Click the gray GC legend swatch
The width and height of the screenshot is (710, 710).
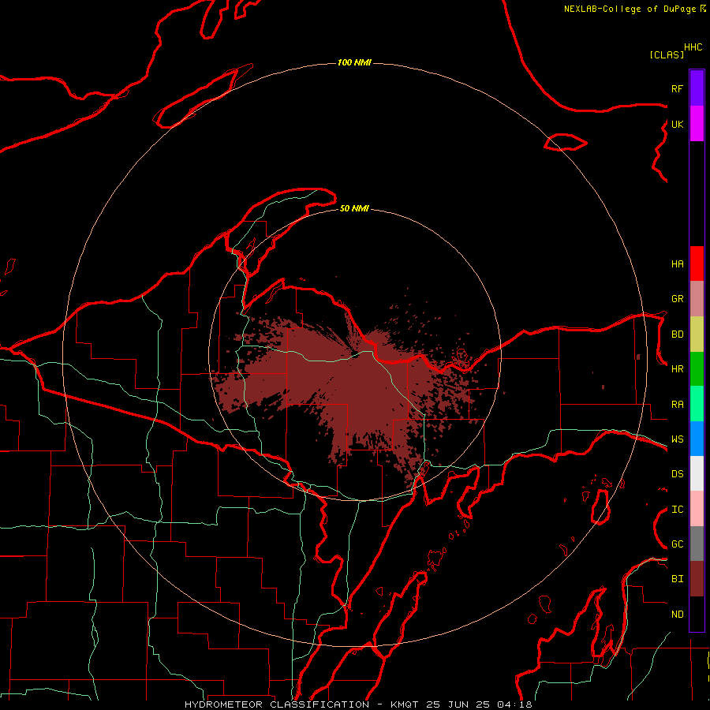[697, 544]
